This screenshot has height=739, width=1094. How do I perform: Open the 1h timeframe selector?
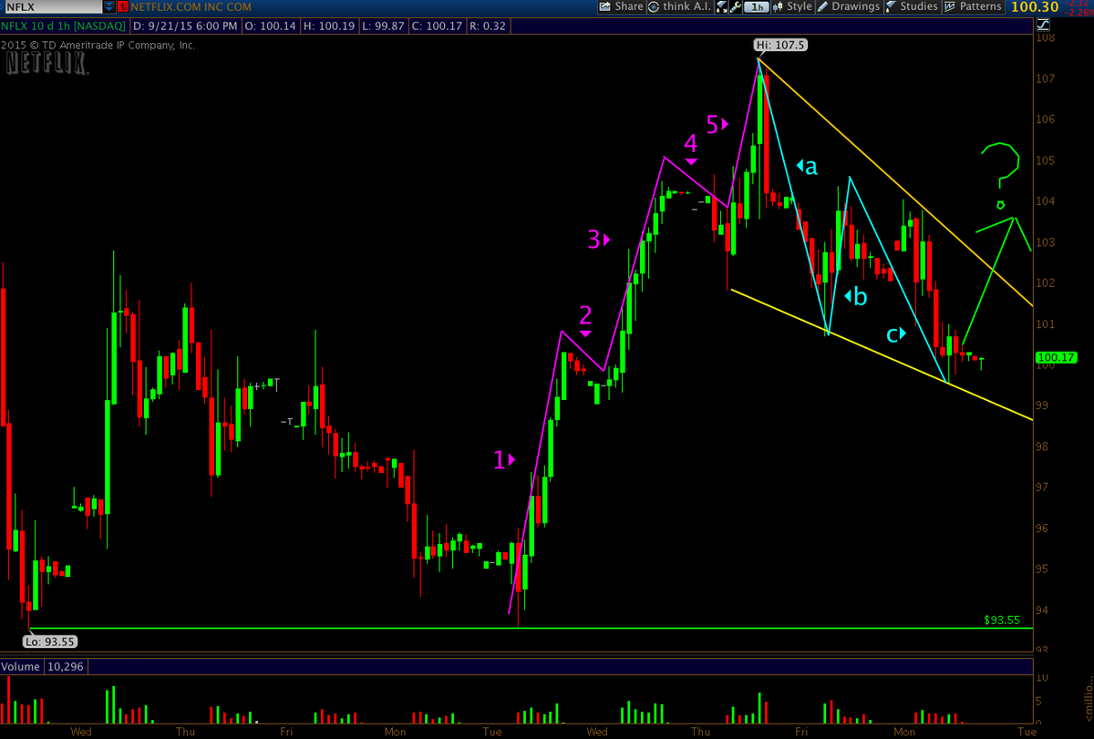pyautogui.click(x=757, y=6)
